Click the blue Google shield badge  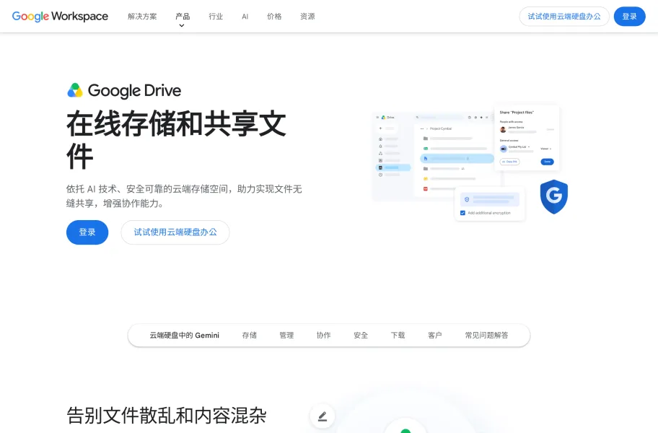[x=554, y=196]
